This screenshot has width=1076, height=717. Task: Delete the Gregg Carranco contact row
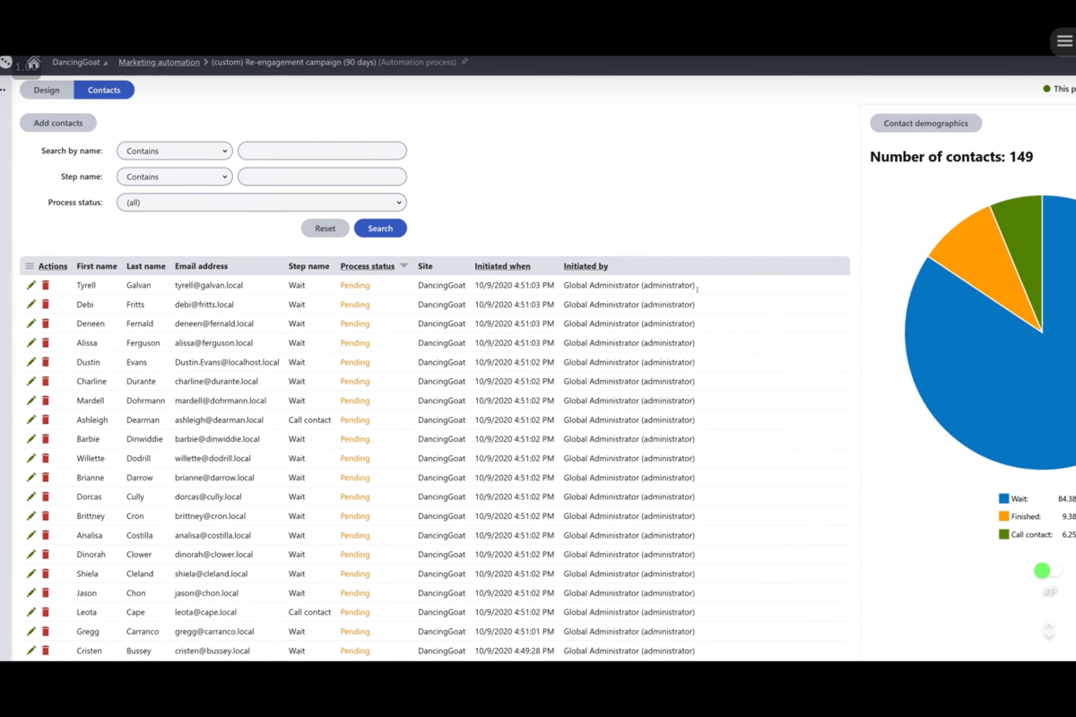point(46,632)
